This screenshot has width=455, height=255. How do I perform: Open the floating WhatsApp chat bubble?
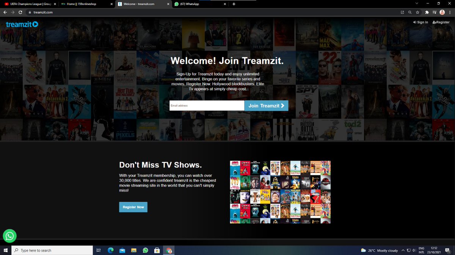click(x=9, y=236)
